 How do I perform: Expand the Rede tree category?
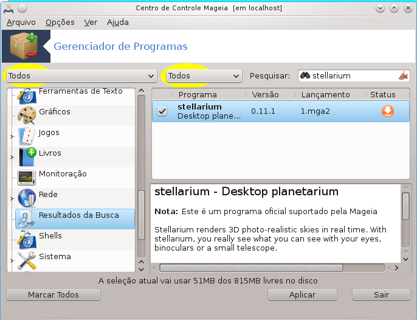point(12,198)
